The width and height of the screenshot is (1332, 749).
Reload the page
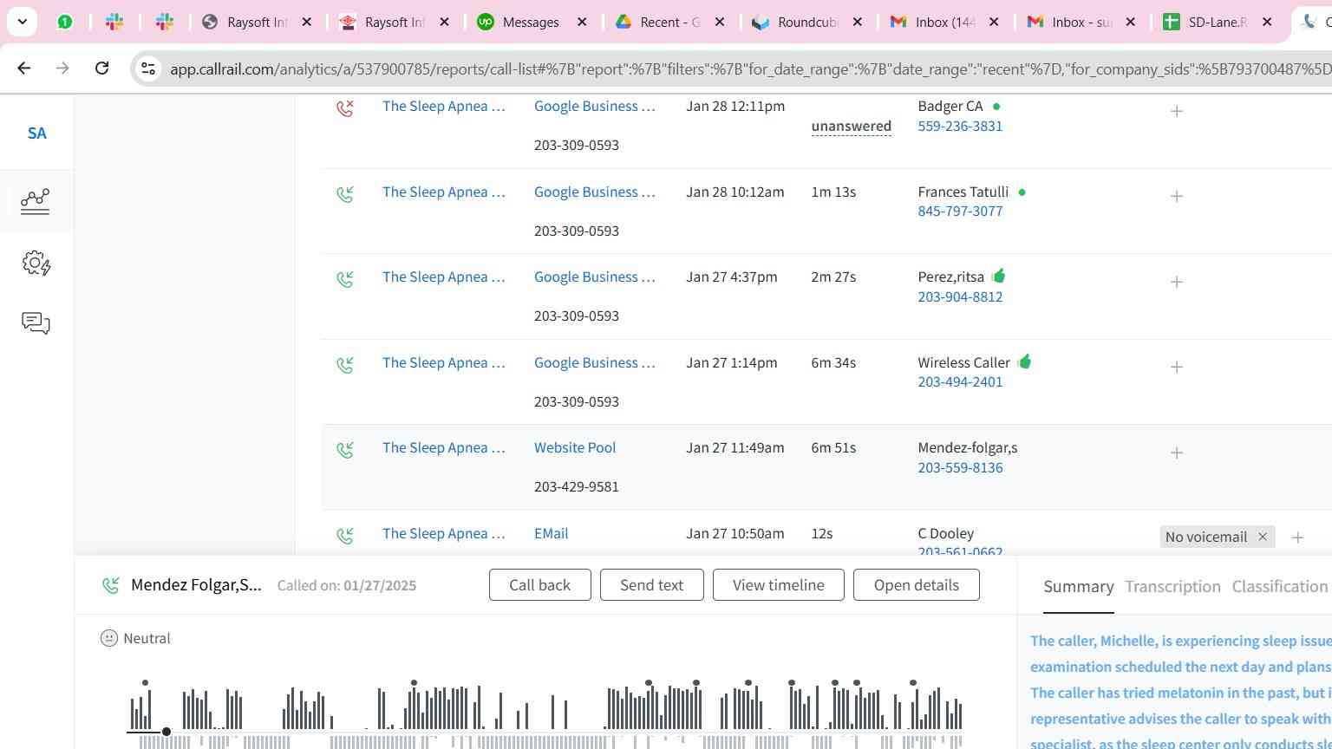pyautogui.click(x=101, y=68)
